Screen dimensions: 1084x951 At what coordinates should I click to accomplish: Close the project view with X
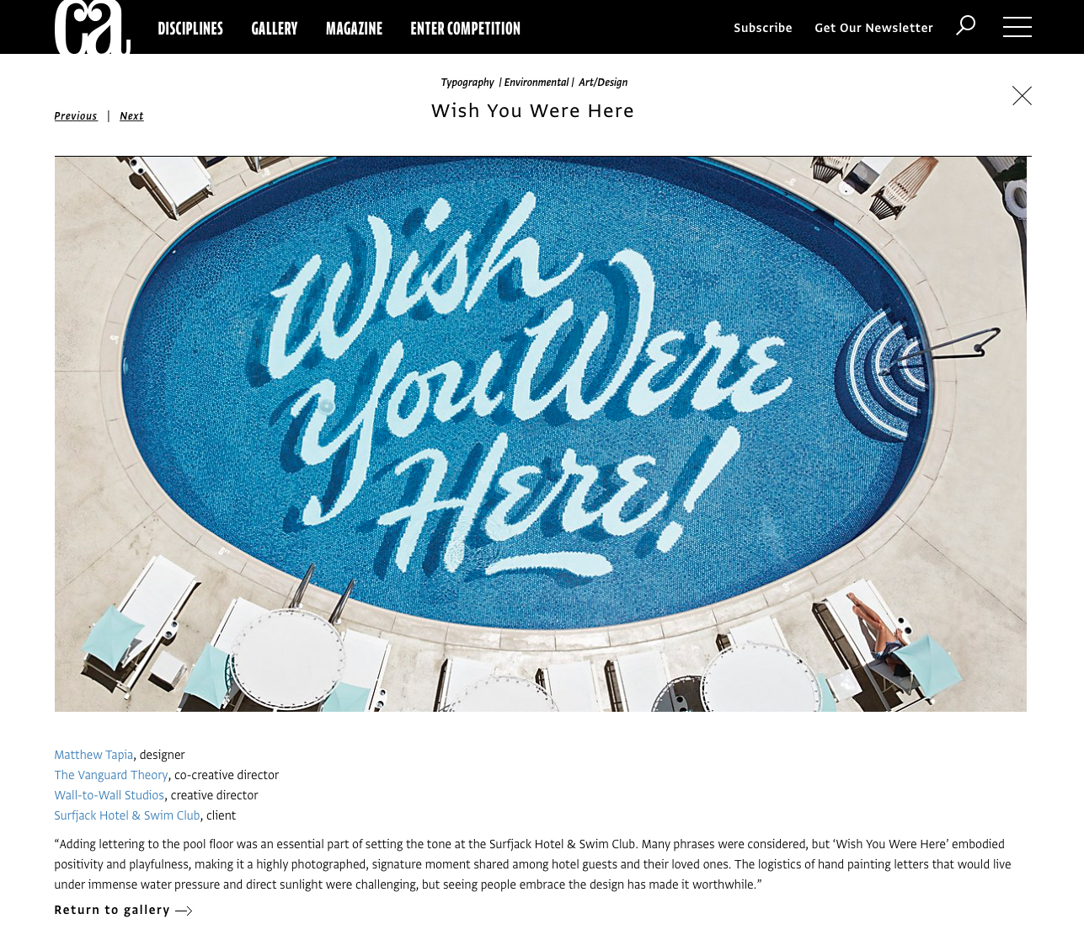(1022, 95)
